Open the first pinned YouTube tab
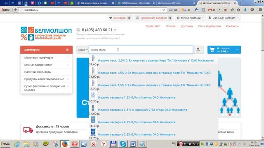Screen dimensions: 264x148 [x=52, y=3]
